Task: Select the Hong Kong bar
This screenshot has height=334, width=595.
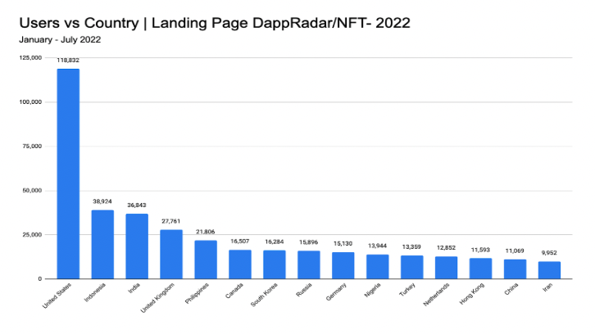Action: 480,269
